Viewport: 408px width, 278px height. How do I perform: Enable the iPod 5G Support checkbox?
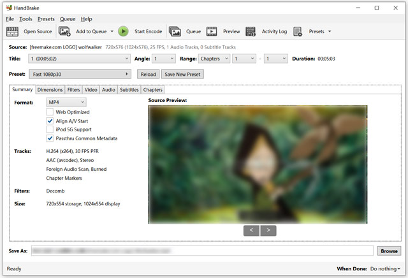50,129
